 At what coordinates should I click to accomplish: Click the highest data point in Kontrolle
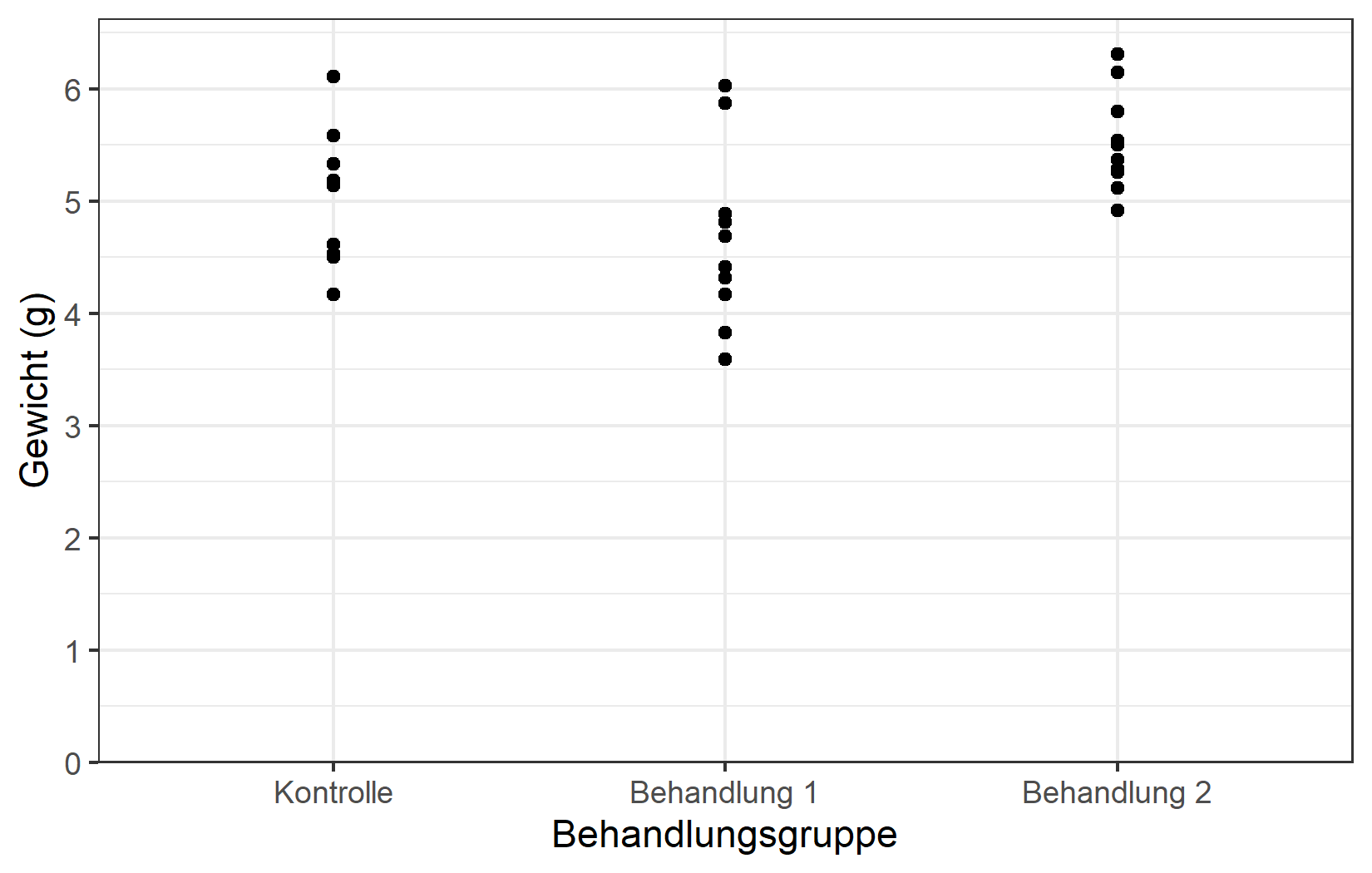(x=333, y=76)
